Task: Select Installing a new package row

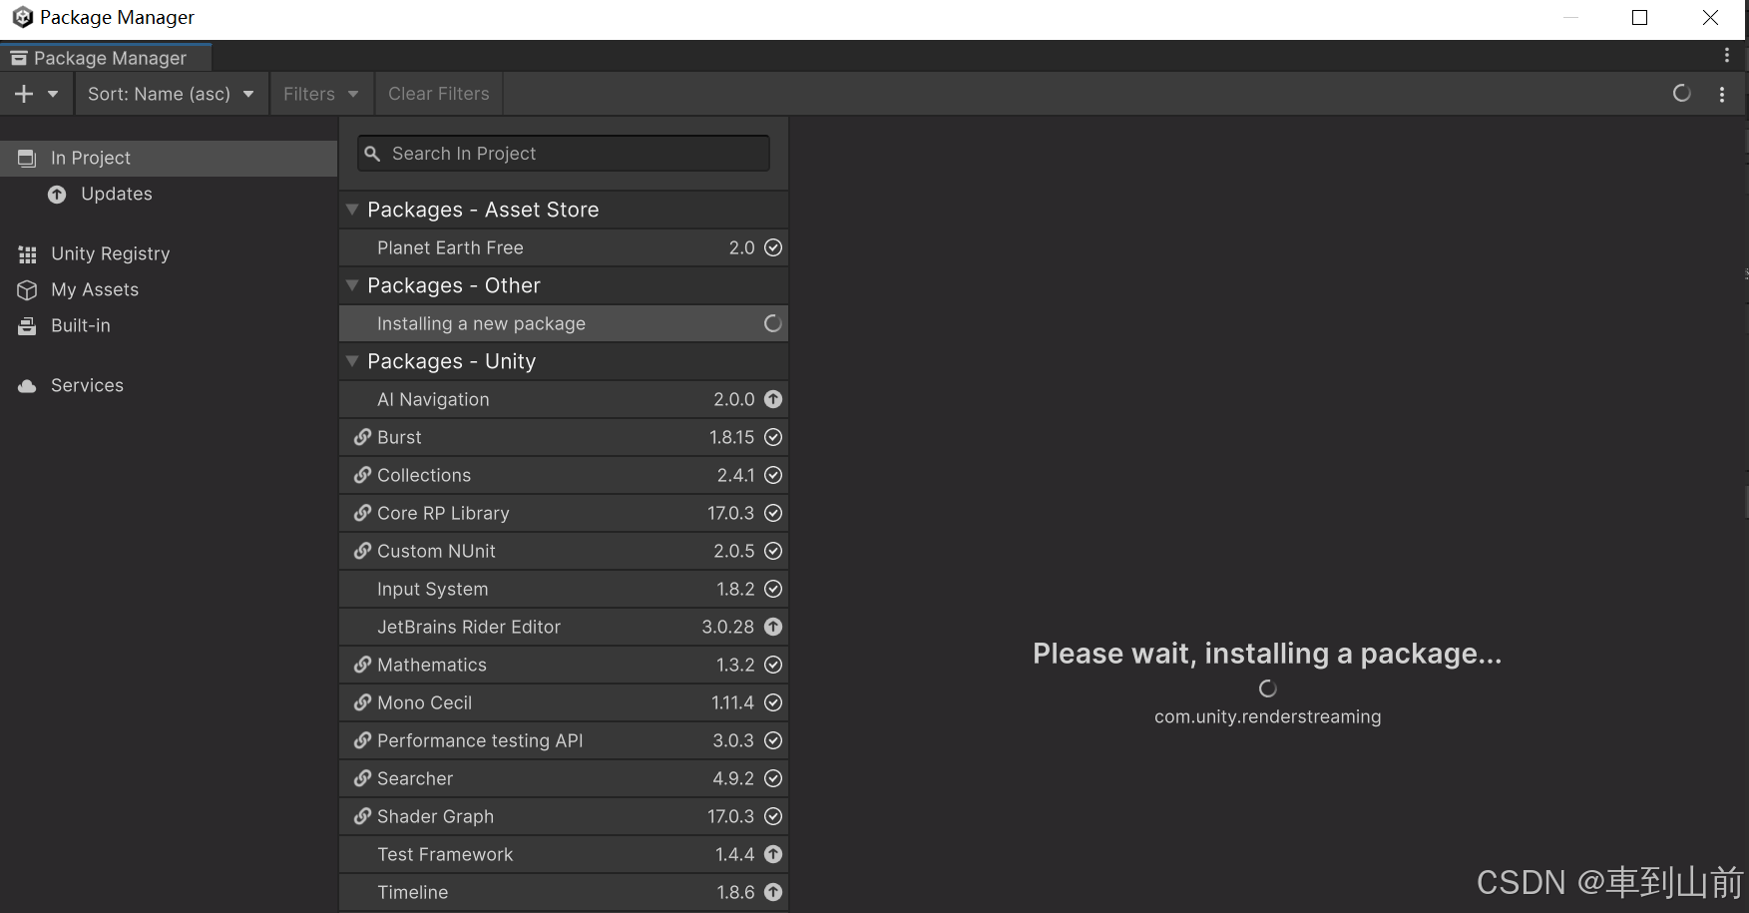Action: [564, 323]
